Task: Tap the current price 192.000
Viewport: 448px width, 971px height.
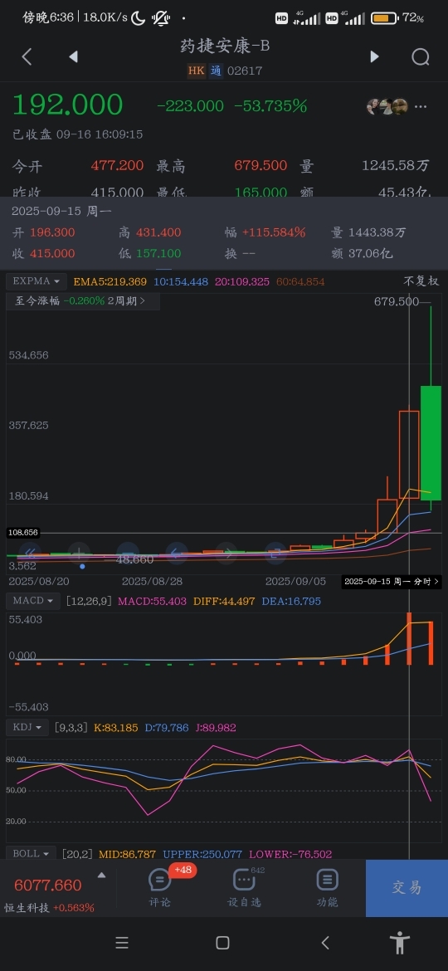Action: (x=68, y=105)
